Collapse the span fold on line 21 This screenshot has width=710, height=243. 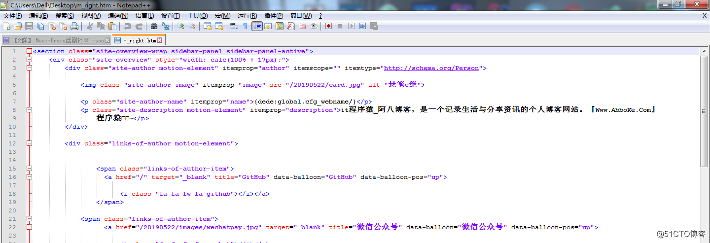29,219
